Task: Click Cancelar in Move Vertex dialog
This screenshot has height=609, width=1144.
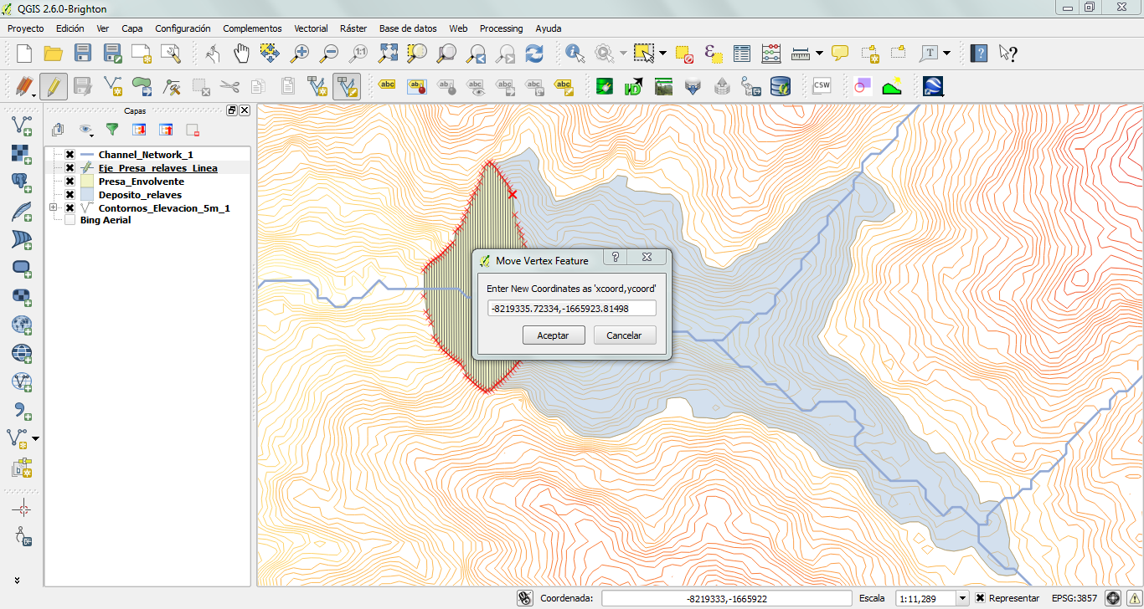Action: coord(624,335)
